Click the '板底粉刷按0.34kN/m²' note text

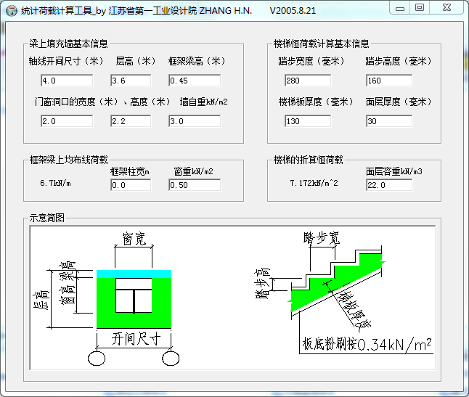pyautogui.click(x=367, y=345)
